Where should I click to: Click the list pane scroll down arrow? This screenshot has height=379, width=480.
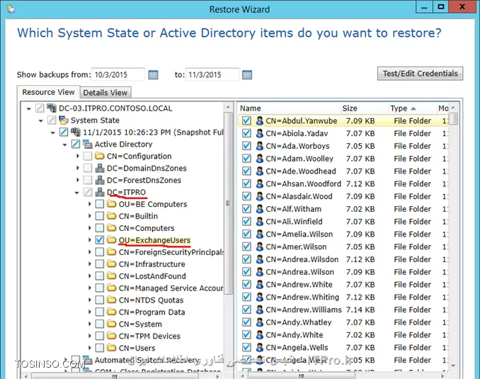tap(453, 366)
